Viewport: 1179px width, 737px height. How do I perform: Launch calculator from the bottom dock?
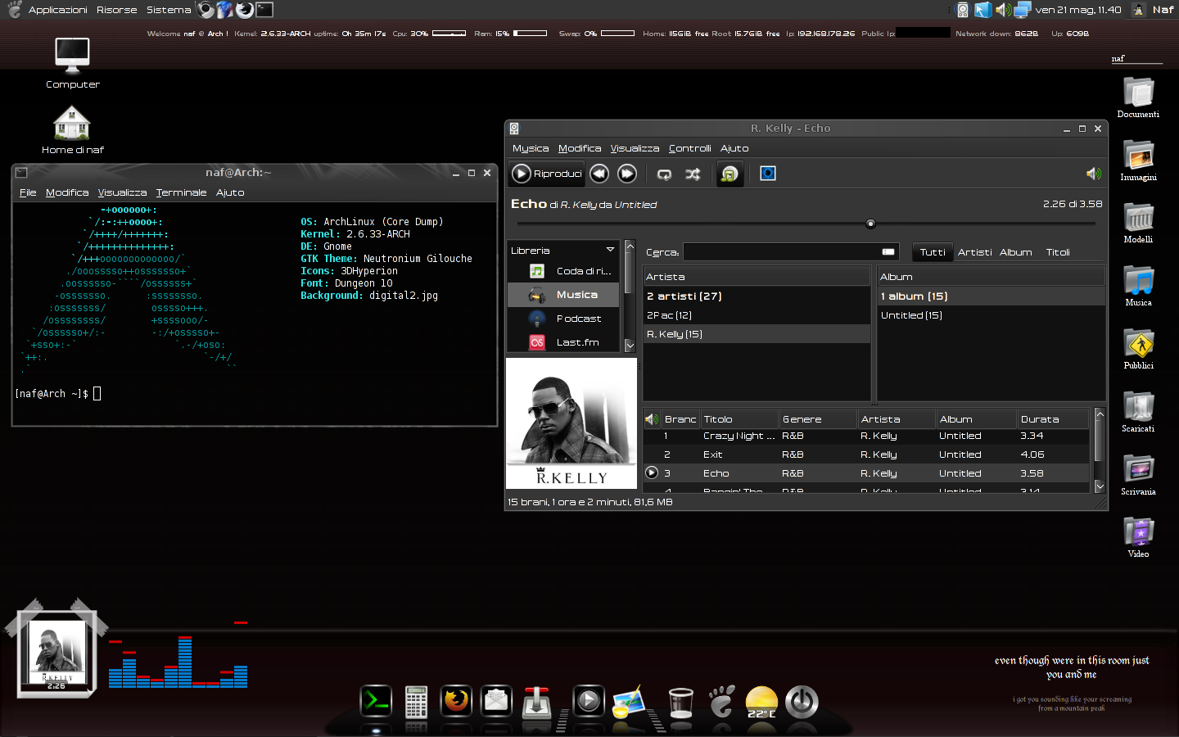[x=416, y=702]
